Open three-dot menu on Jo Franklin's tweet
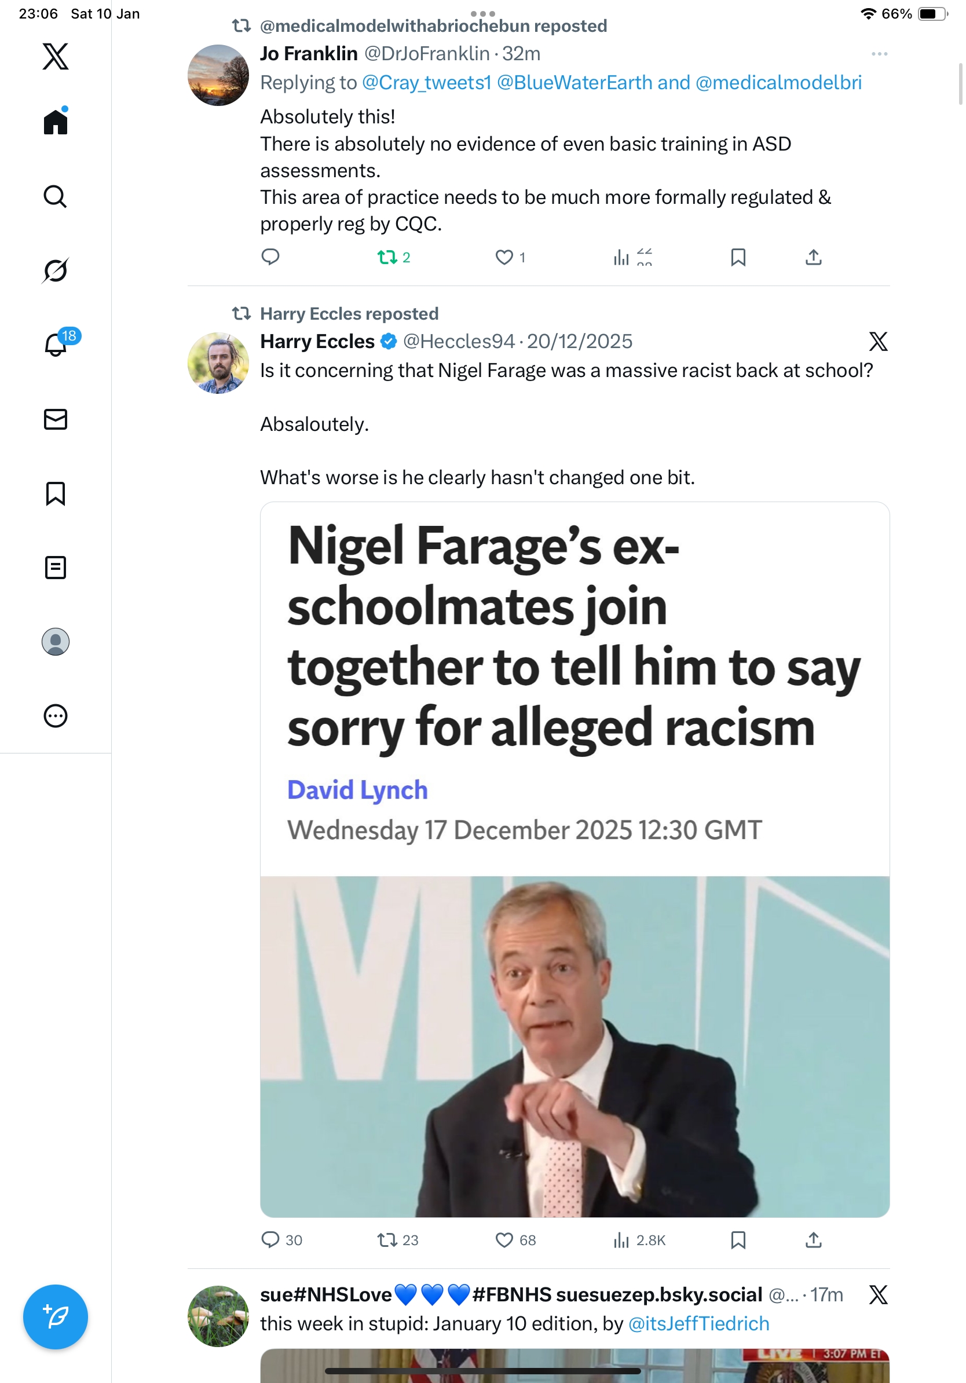 tap(879, 54)
